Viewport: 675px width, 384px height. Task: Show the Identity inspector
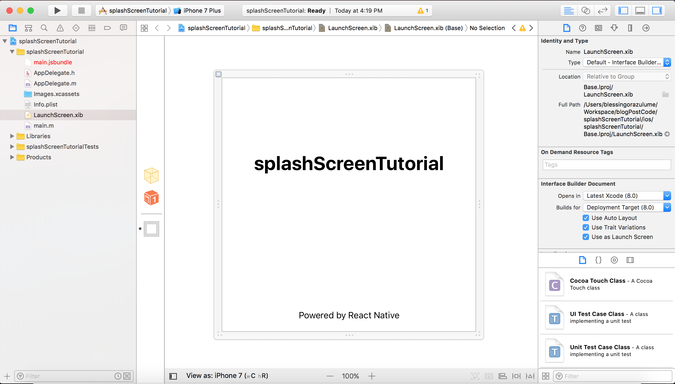point(598,28)
